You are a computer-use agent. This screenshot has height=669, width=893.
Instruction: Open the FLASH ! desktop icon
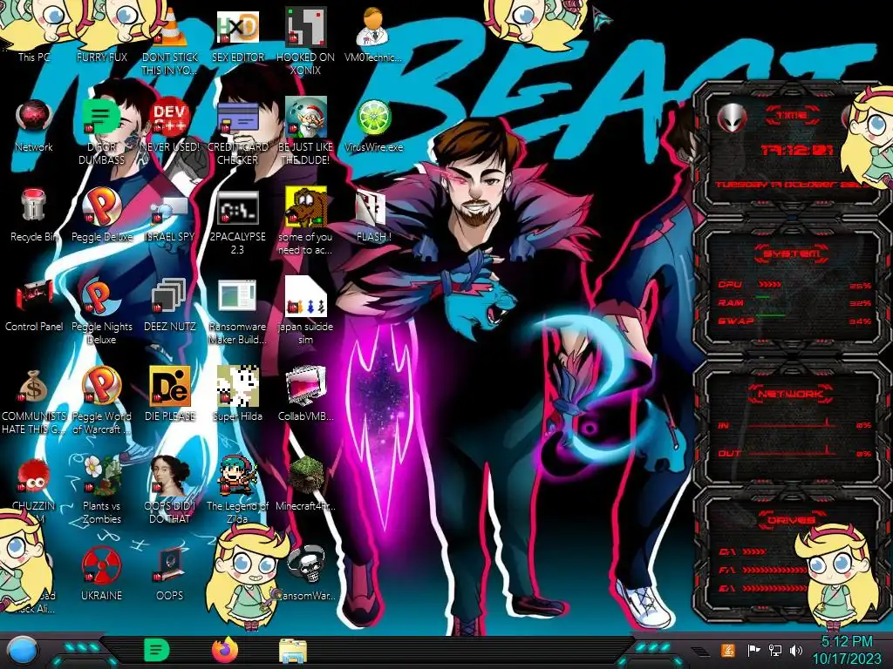click(x=373, y=215)
